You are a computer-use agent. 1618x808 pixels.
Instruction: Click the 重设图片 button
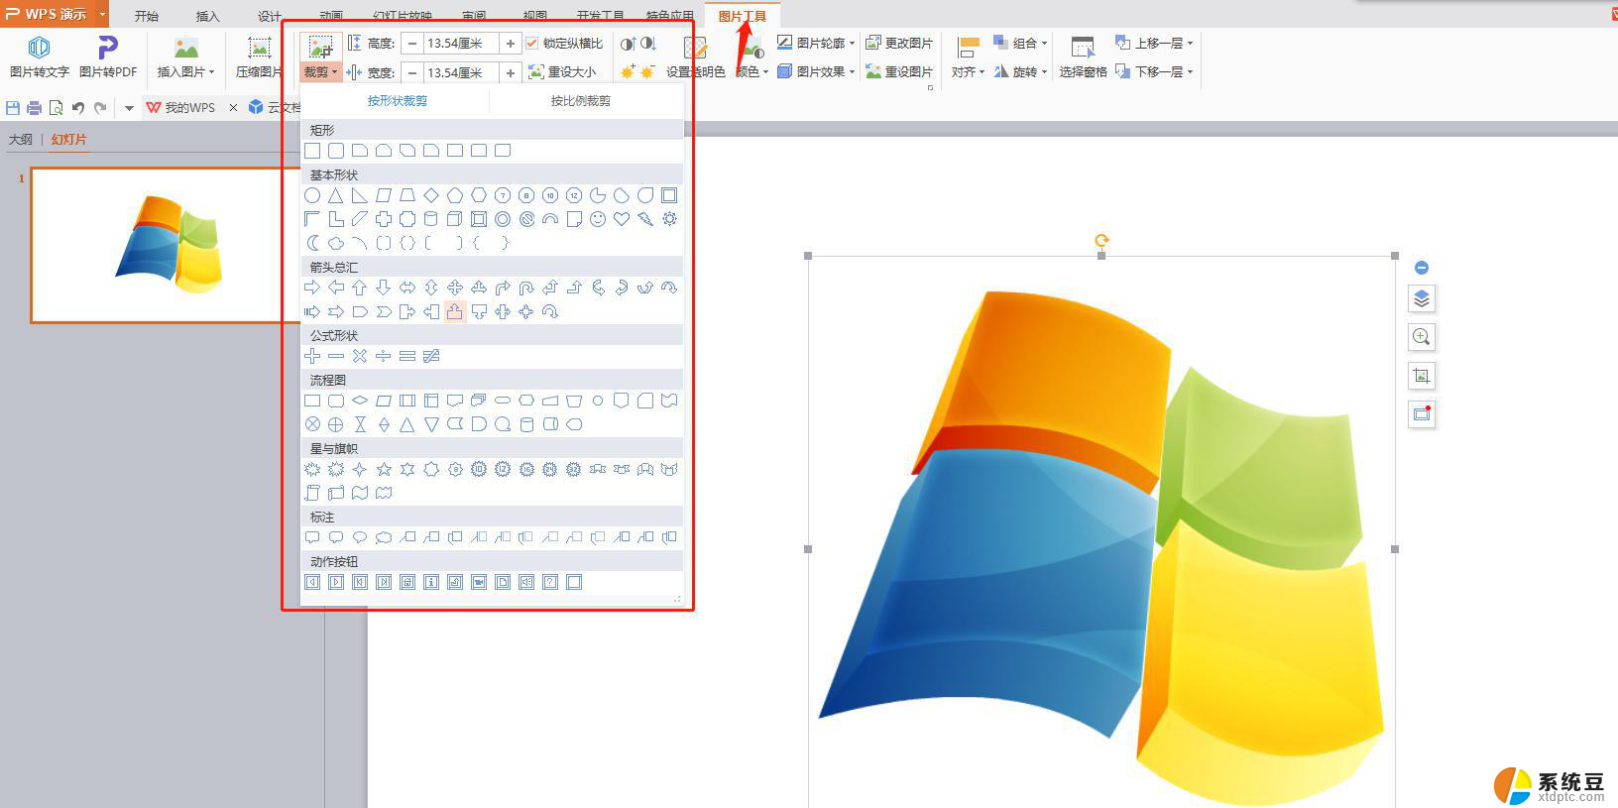coord(899,72)
